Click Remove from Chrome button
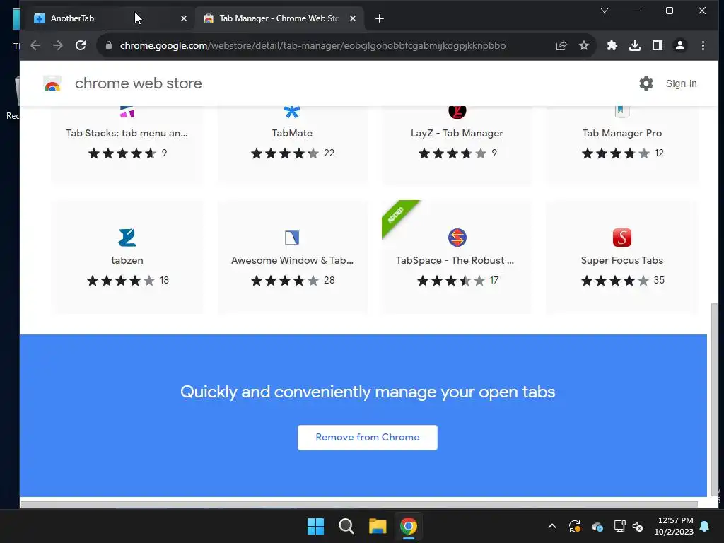 click(368, 437)
